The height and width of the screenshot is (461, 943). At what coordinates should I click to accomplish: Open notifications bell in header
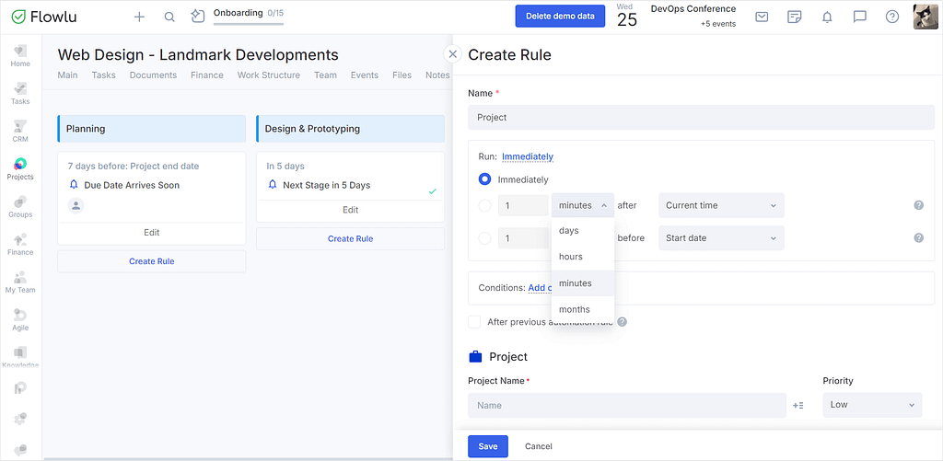827,17
